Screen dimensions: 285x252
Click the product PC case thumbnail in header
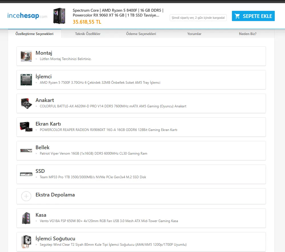point(59,16)
